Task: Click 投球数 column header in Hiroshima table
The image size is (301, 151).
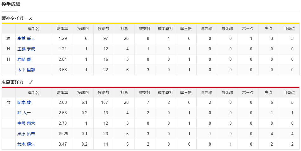Action: coord(104,93)
